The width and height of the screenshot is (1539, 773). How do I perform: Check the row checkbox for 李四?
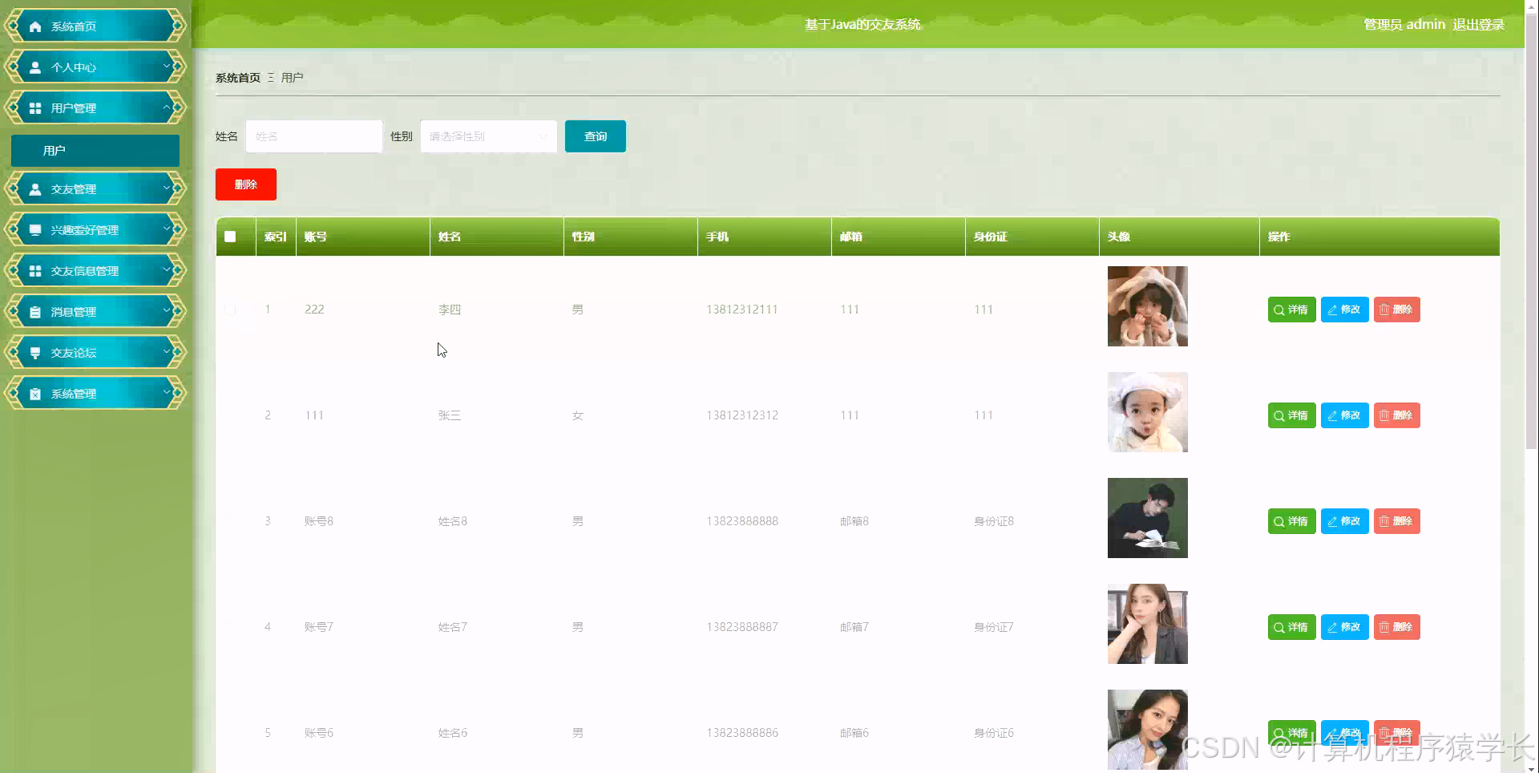230,310
